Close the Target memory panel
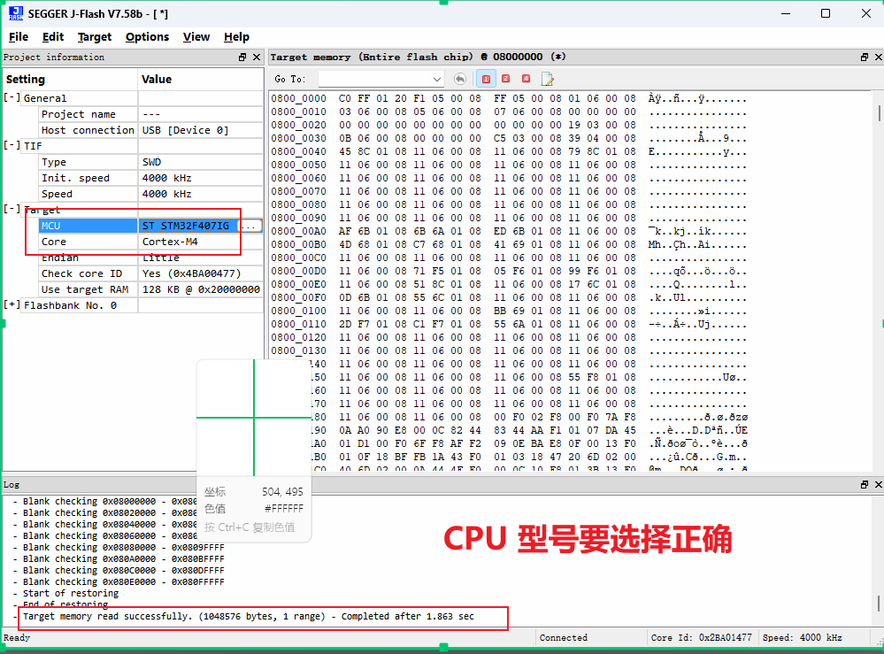This screenshot has height=654, width=884. (x=879, y=57)
